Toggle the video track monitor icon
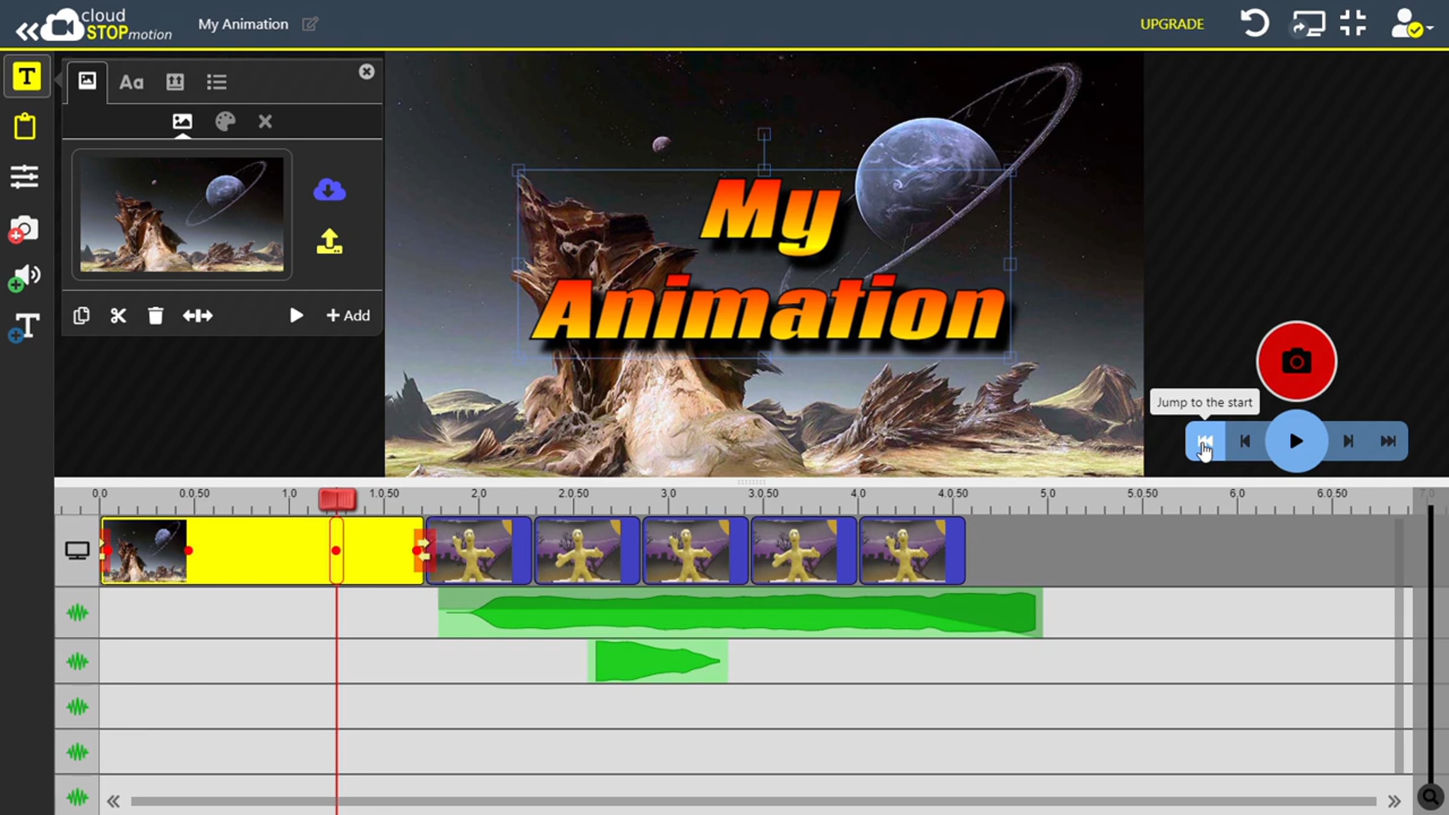 click(77, 550)
